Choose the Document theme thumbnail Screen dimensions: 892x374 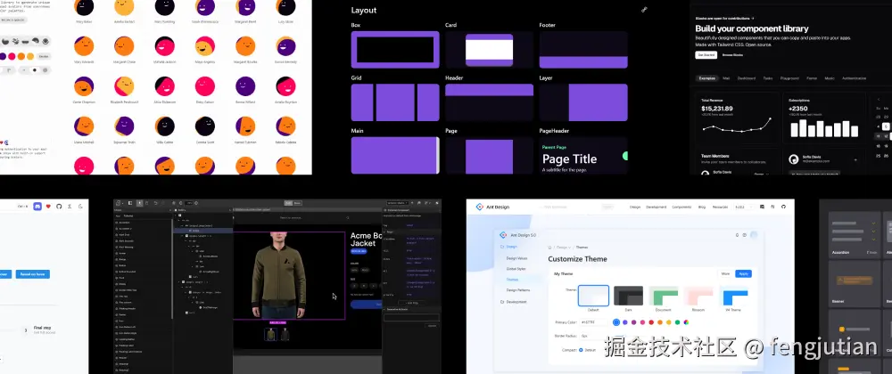pos(664,296)
